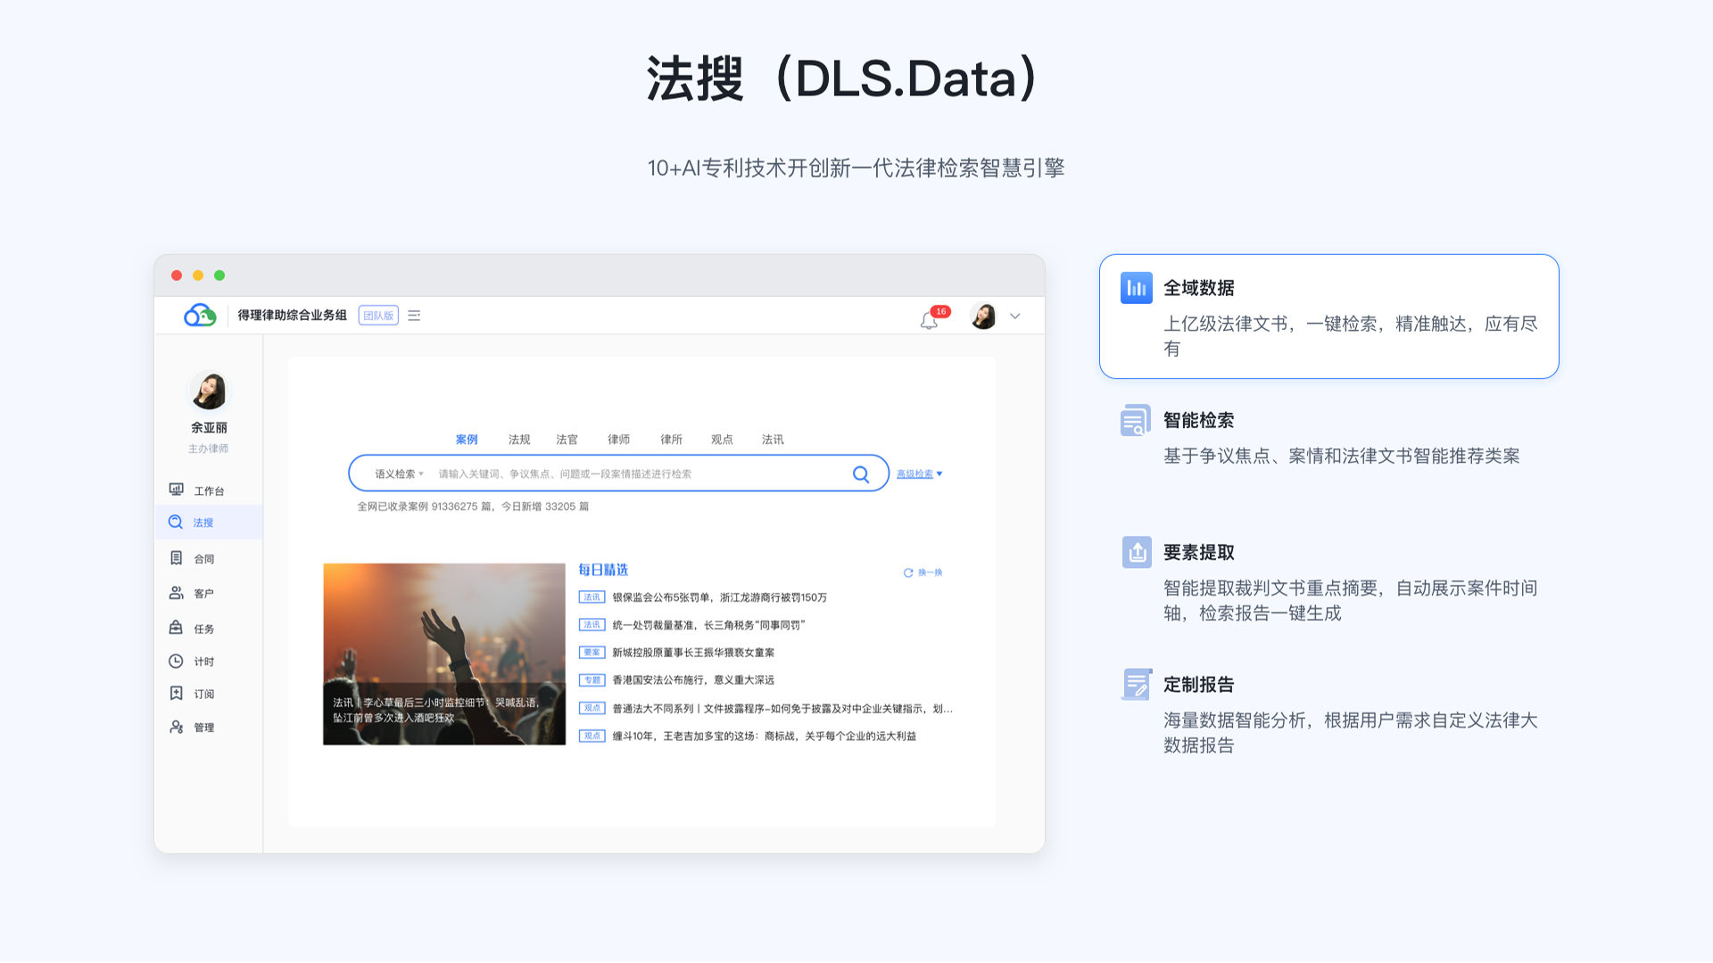
Task: Open the 合同 section from sidebar
Action: coord(203,557)
